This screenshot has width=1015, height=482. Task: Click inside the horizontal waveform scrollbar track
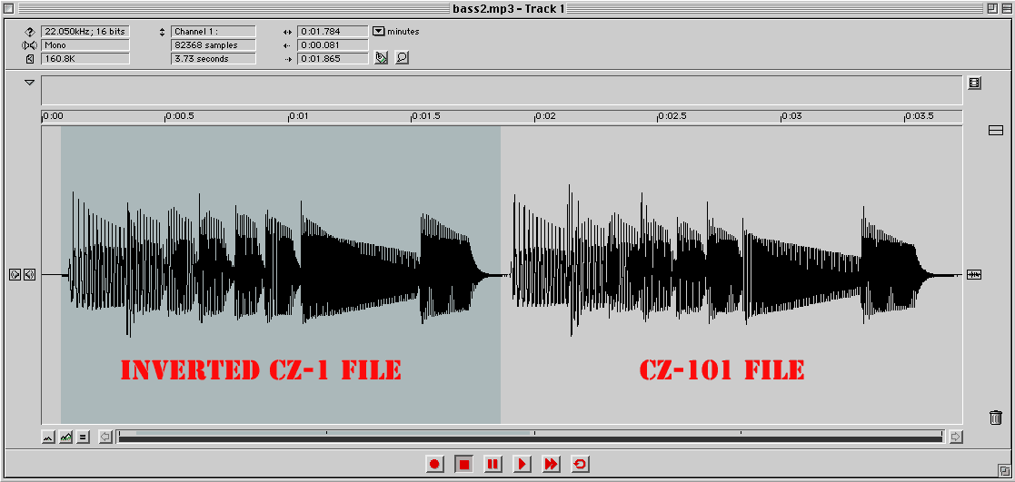(531, 438)
